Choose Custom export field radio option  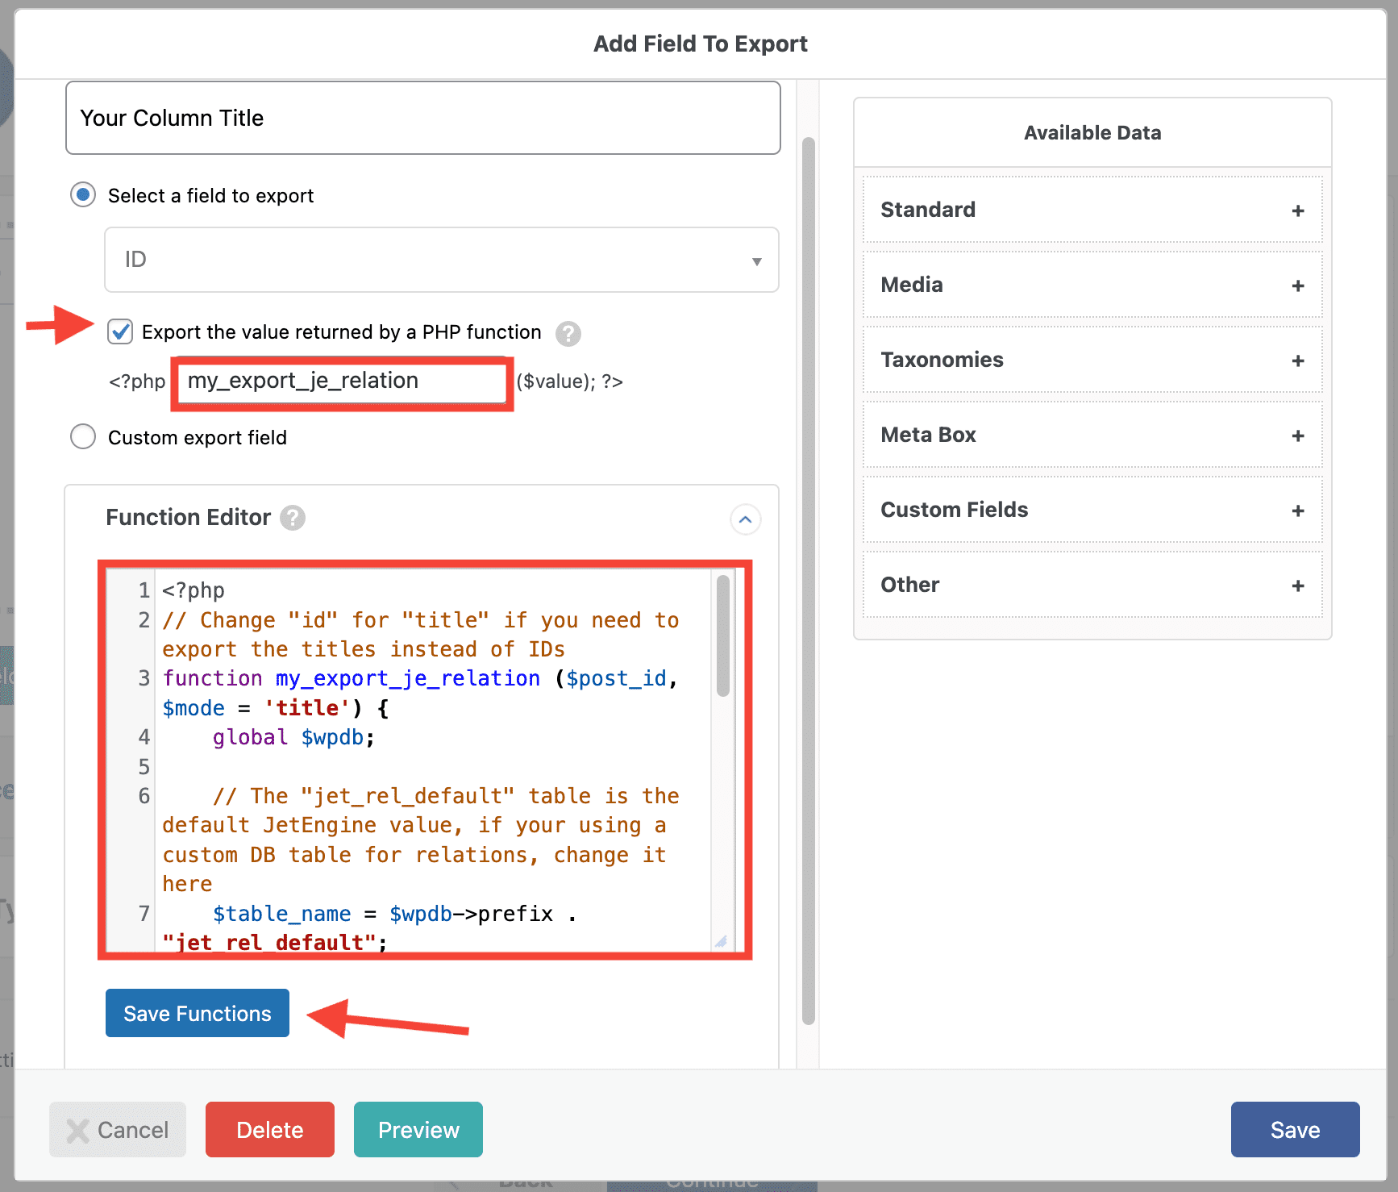tap(83, 437)
